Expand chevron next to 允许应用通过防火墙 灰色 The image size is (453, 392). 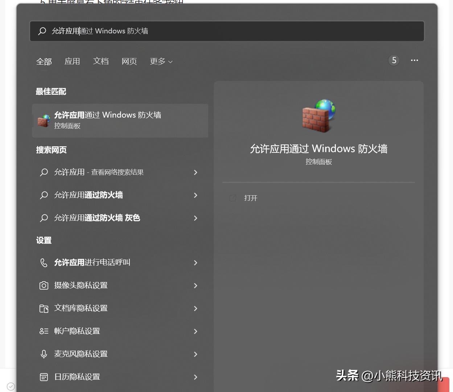195,218
